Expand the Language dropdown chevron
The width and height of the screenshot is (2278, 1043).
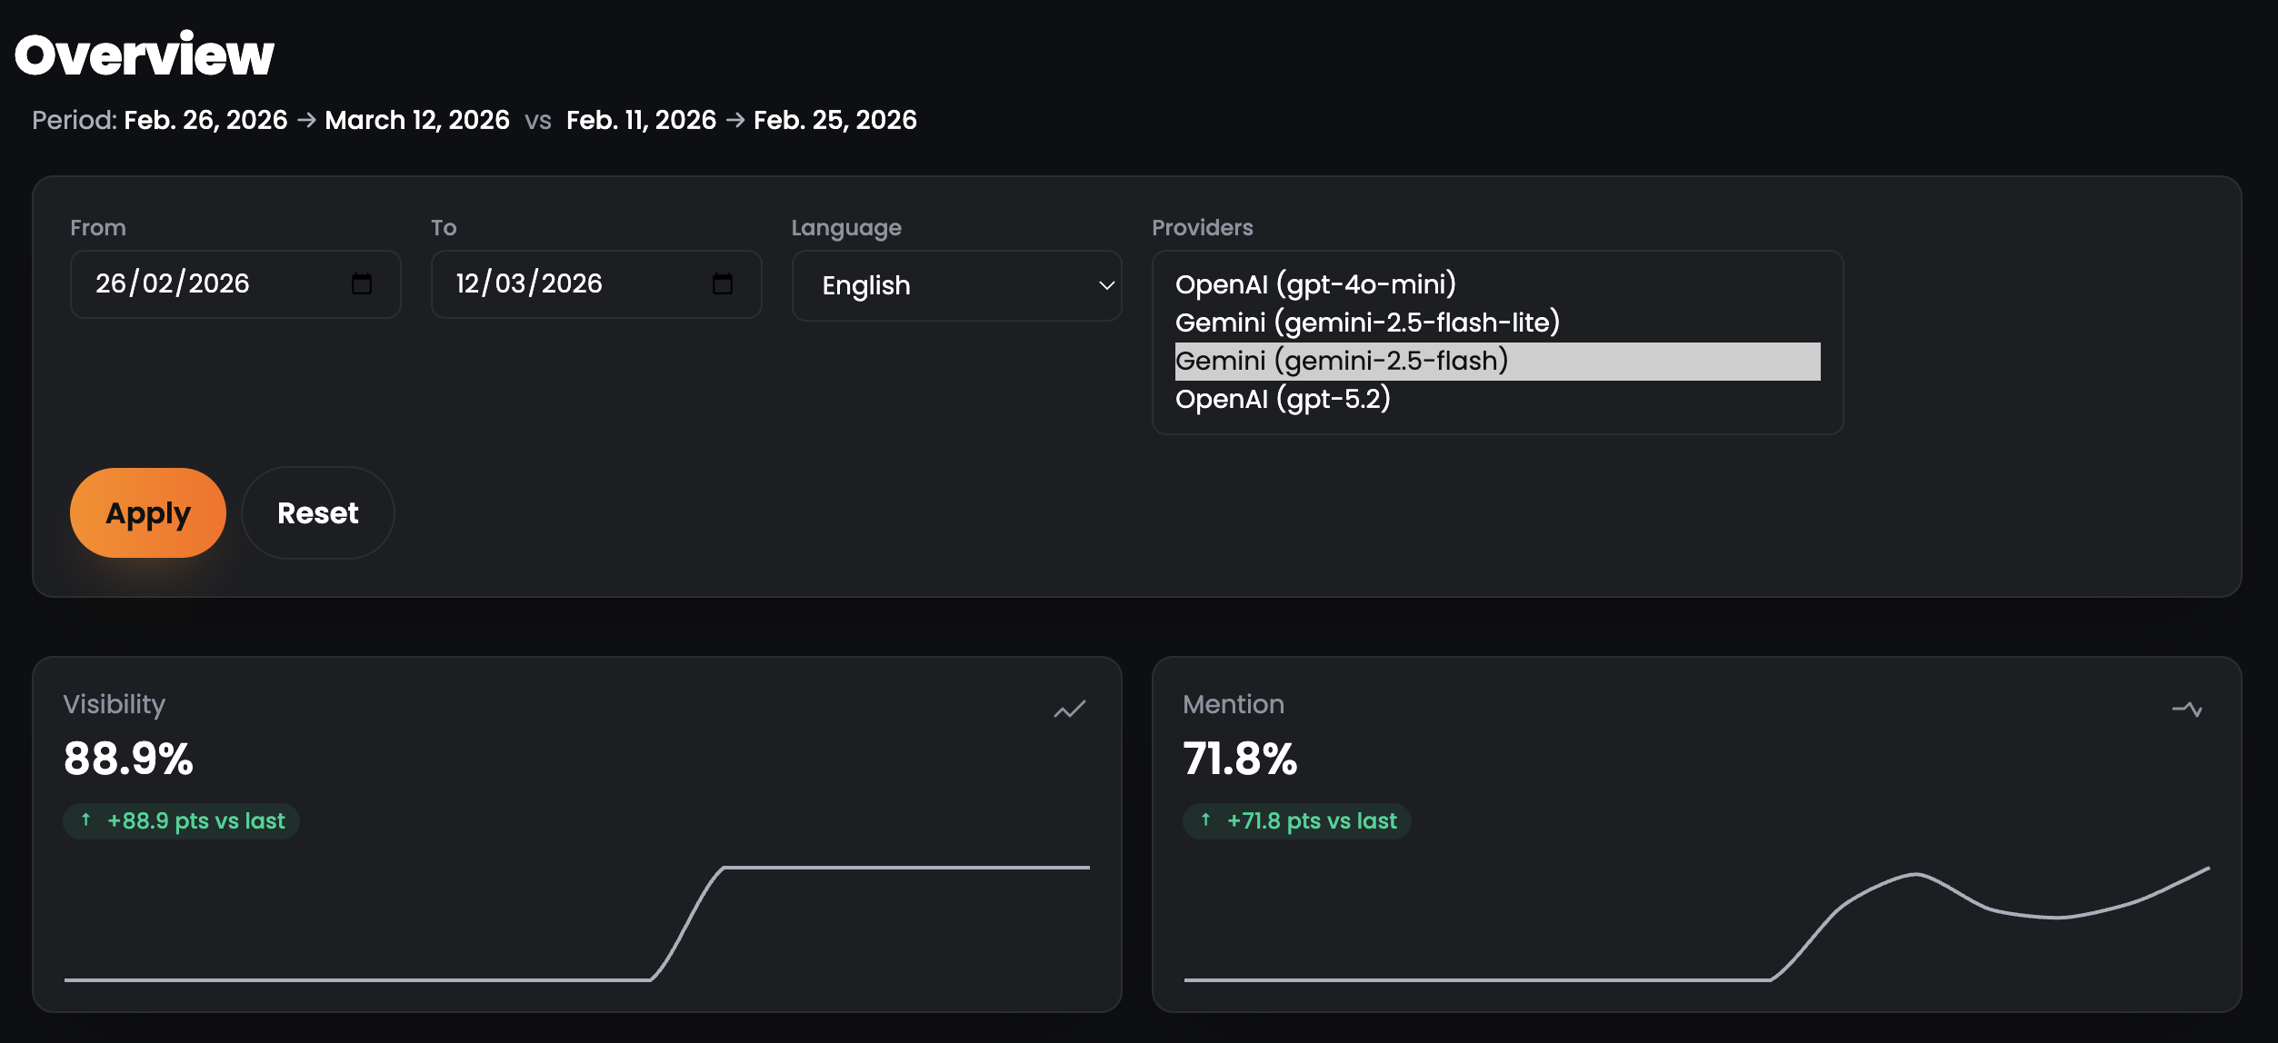(x=1106, y=286)
